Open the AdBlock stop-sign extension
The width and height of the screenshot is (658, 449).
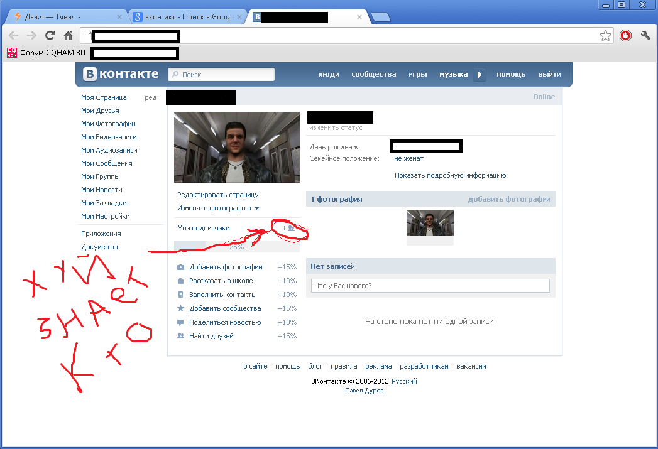pos(625,36)
